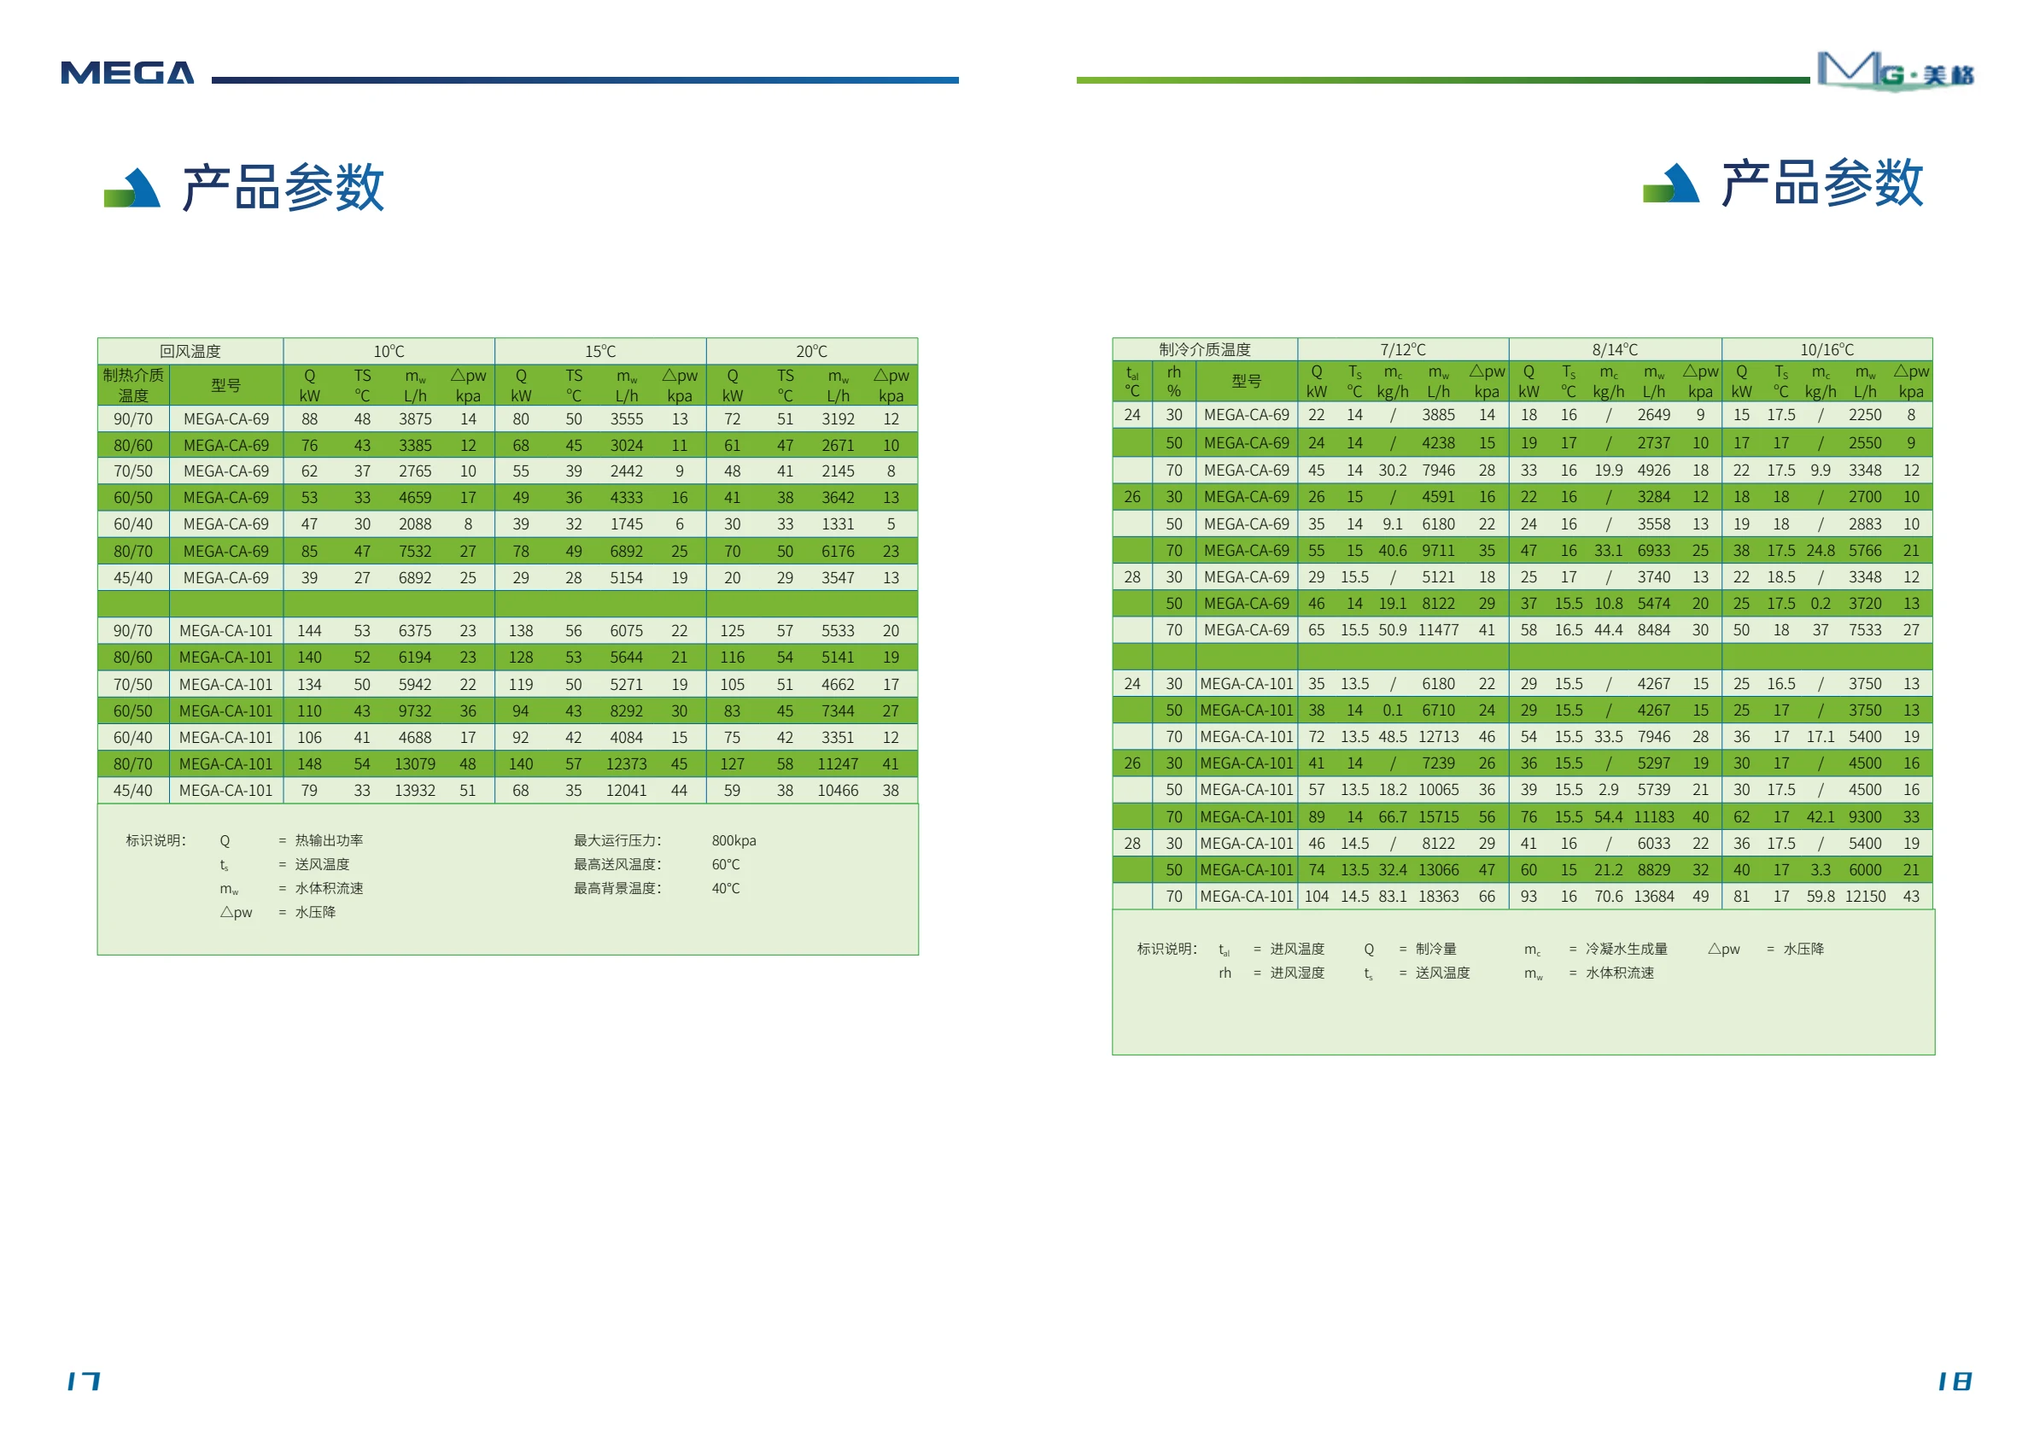Click the 最高送风温度 label
The width and height of the screenshot is (2034, 1438).
(617, 864)
